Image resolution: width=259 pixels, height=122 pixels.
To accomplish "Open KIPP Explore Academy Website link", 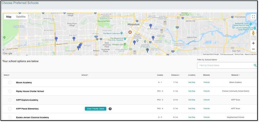I will tap(206, 100).
